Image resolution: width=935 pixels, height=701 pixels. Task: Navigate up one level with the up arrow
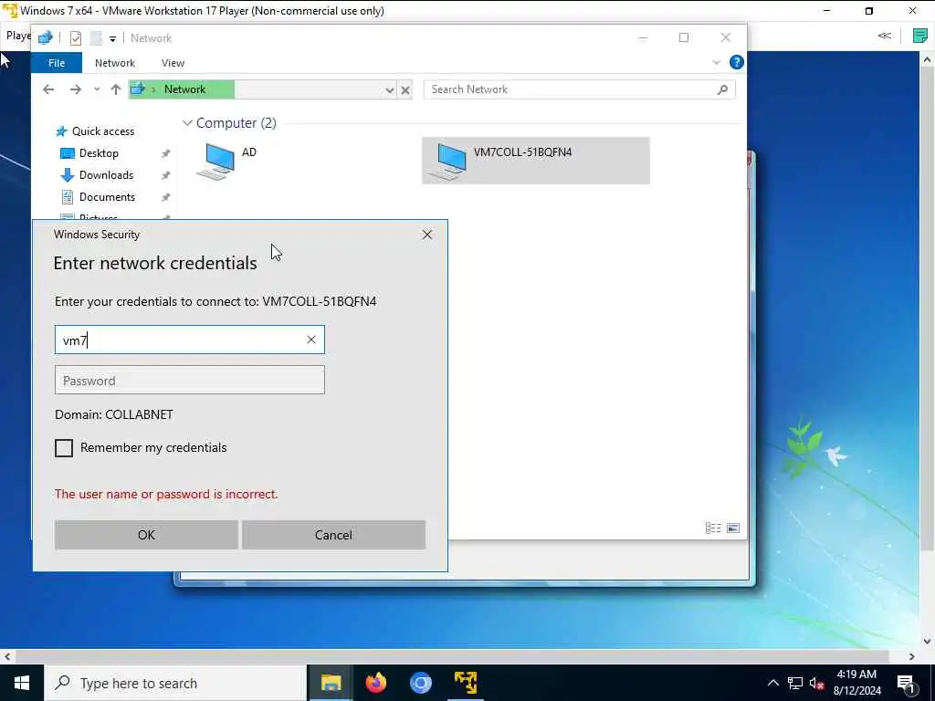(x=116, y=89)
